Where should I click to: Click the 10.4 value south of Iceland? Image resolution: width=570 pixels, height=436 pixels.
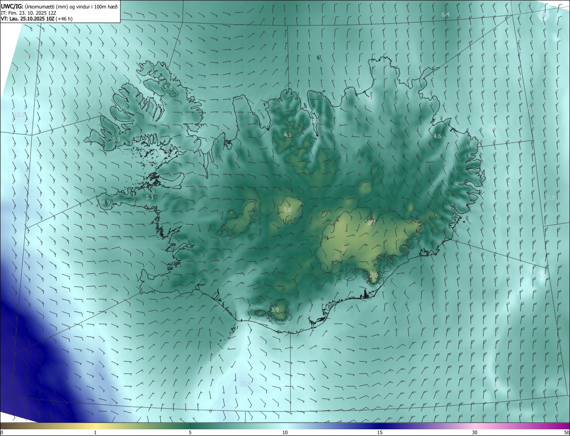[x=245, y=383]
